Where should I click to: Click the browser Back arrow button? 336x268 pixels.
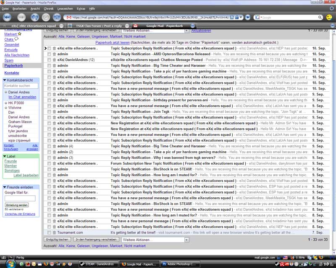(8, 18)
